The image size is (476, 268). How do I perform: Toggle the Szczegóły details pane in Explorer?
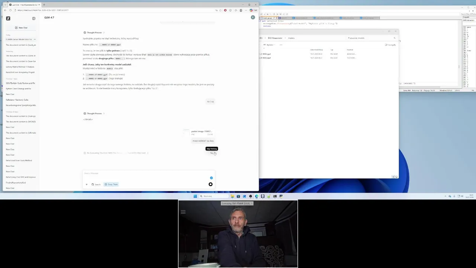(x=390, y=45)
